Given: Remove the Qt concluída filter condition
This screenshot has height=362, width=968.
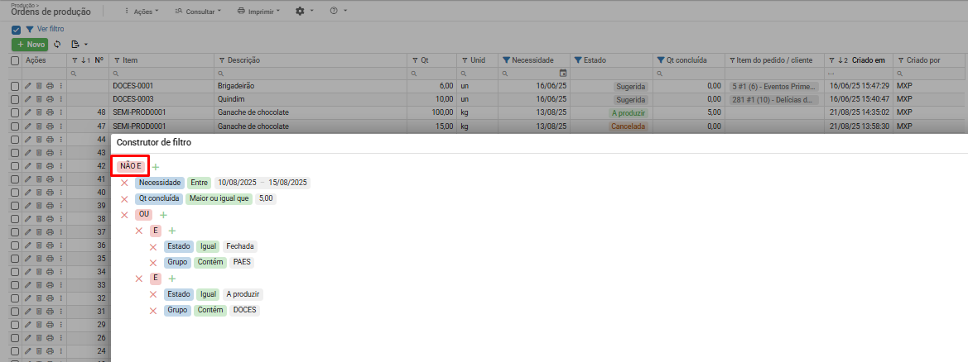Looking at the screenshot, I should [x=124, y=199].
